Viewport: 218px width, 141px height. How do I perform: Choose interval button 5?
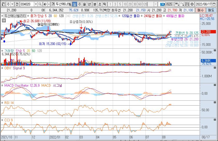[x=120, y=4]
